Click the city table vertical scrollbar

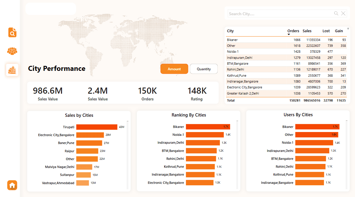(348, 29)
